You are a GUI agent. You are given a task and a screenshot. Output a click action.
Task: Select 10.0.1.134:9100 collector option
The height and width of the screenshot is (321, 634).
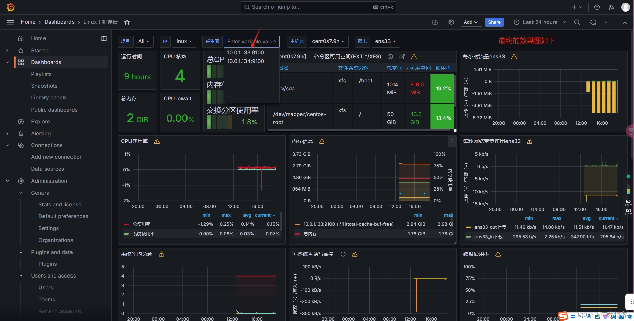[252, 61]
